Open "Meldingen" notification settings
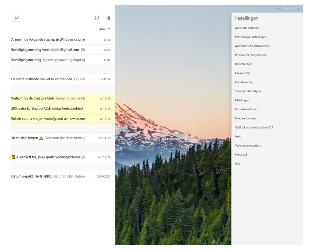Image resolution: width=314 pixels, height=249 pixels. [x=242, y=100]
